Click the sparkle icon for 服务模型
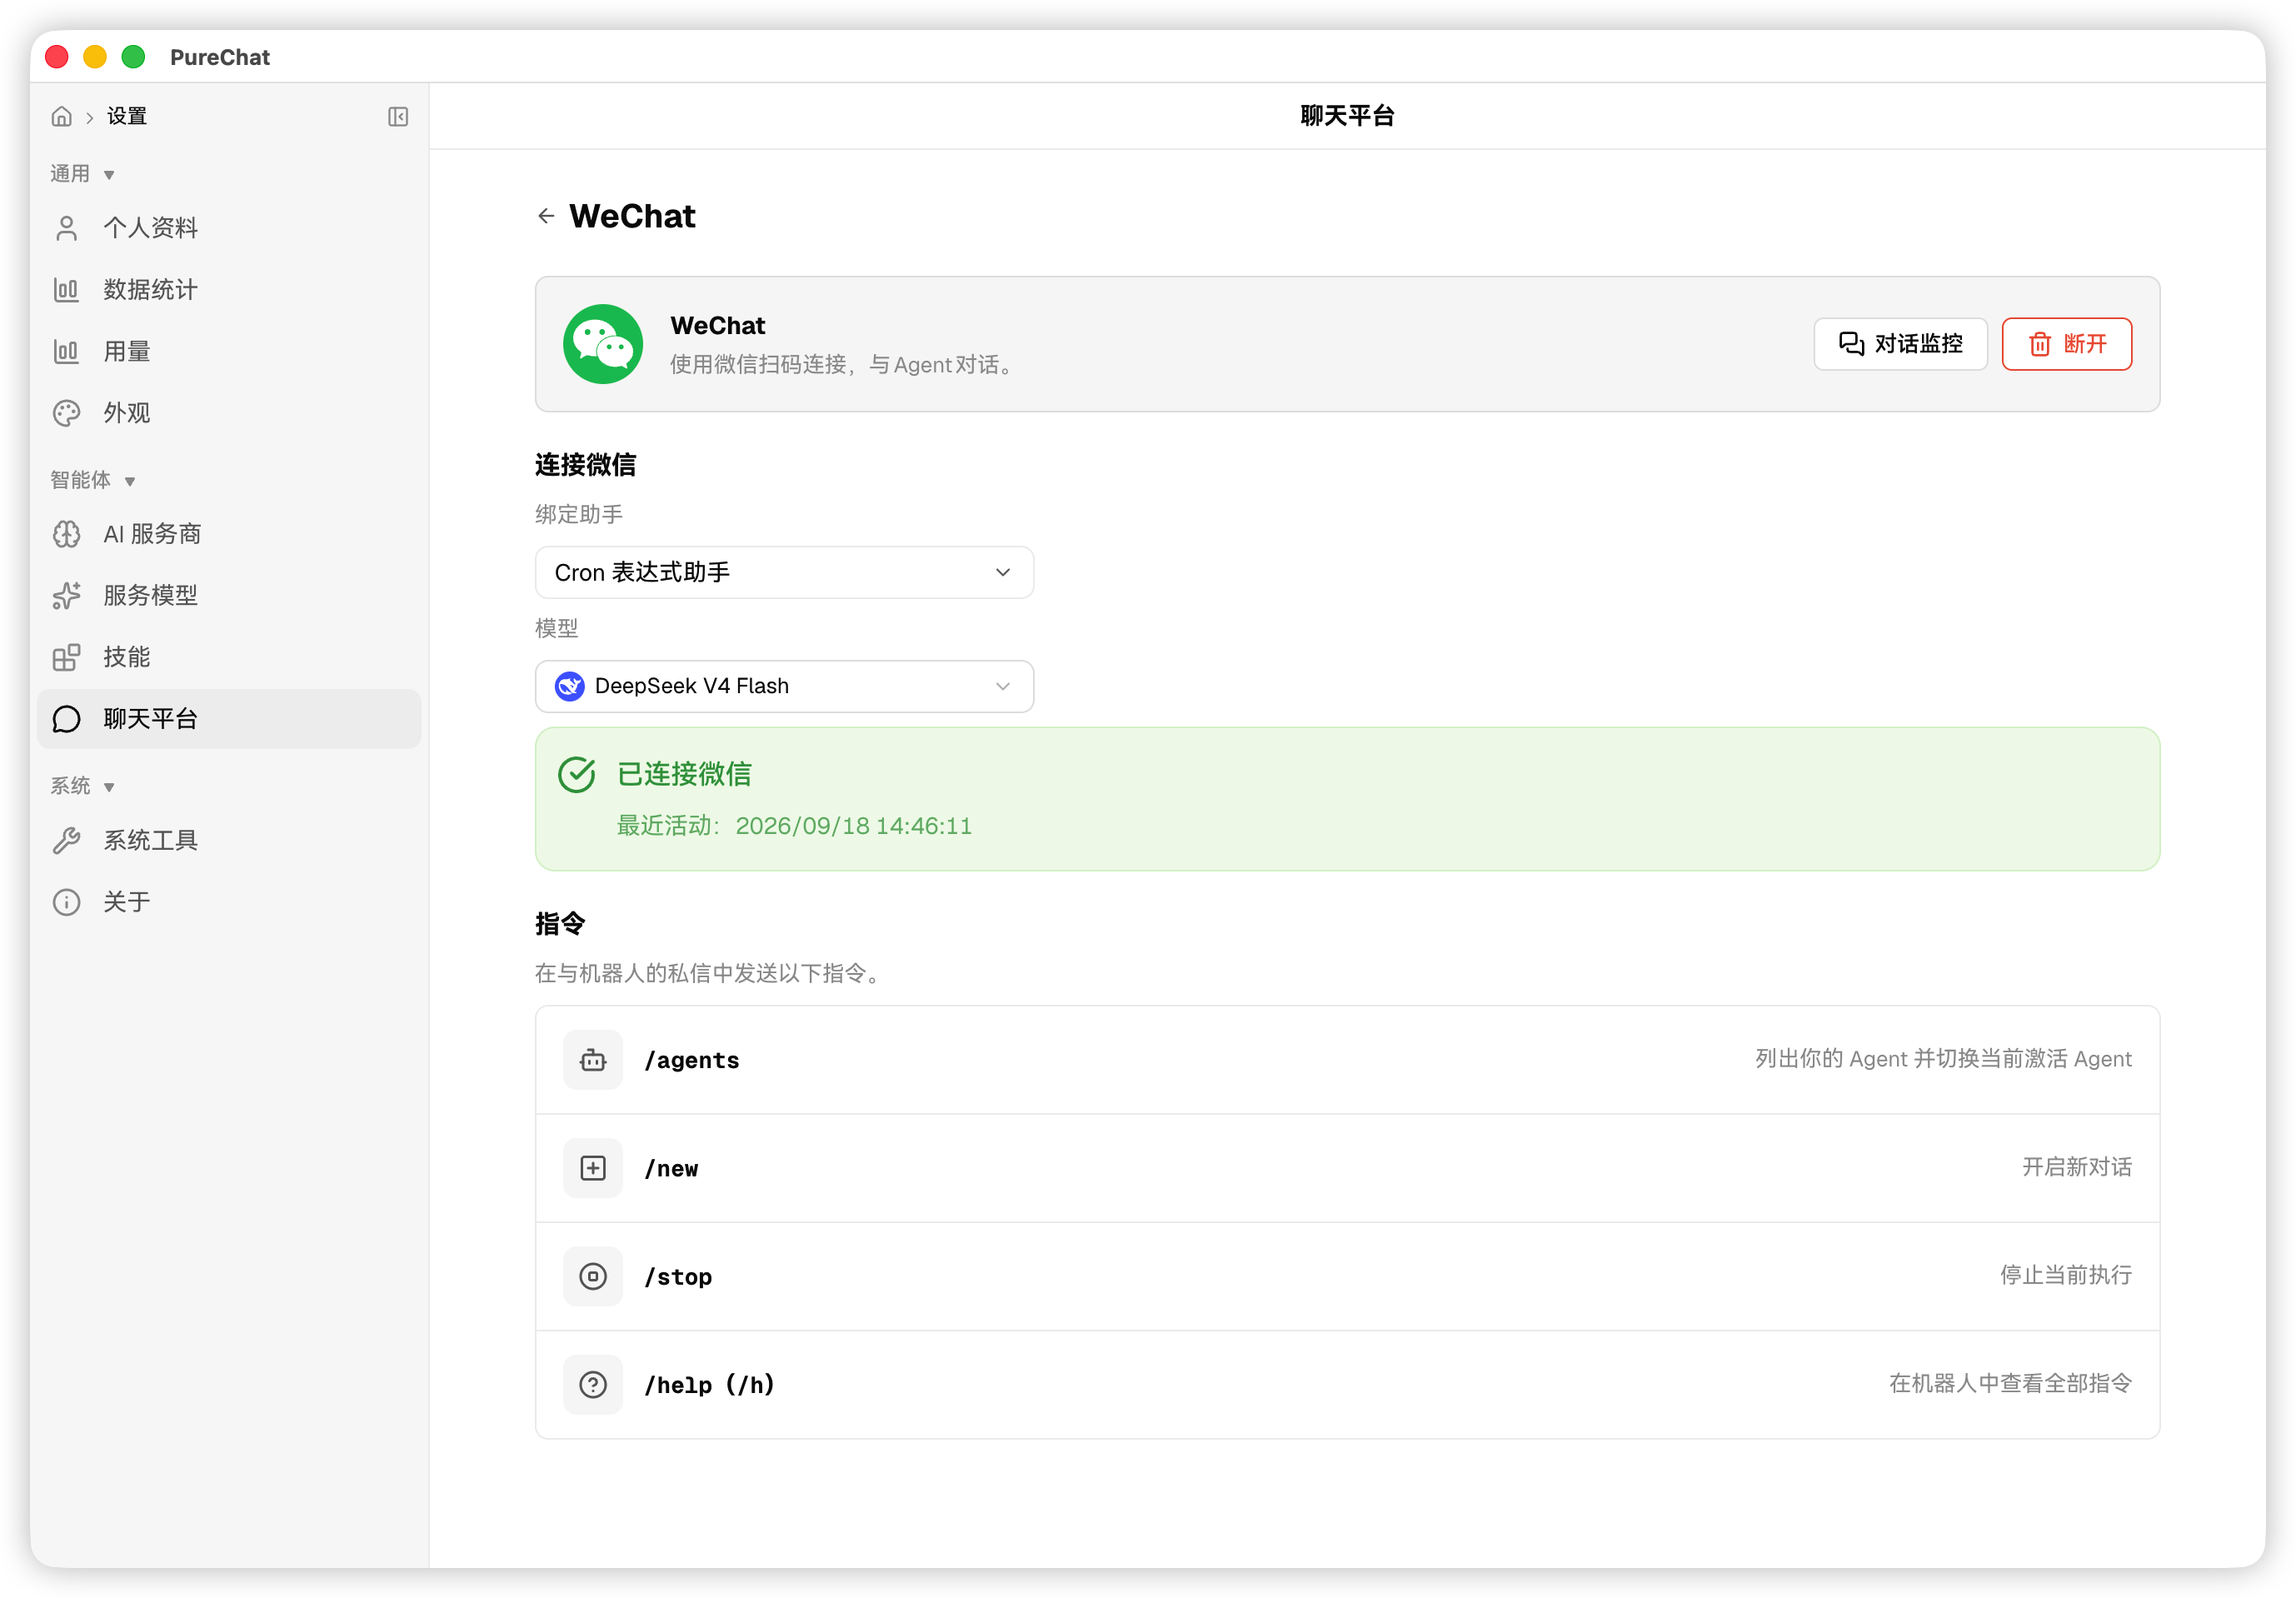 67,595
